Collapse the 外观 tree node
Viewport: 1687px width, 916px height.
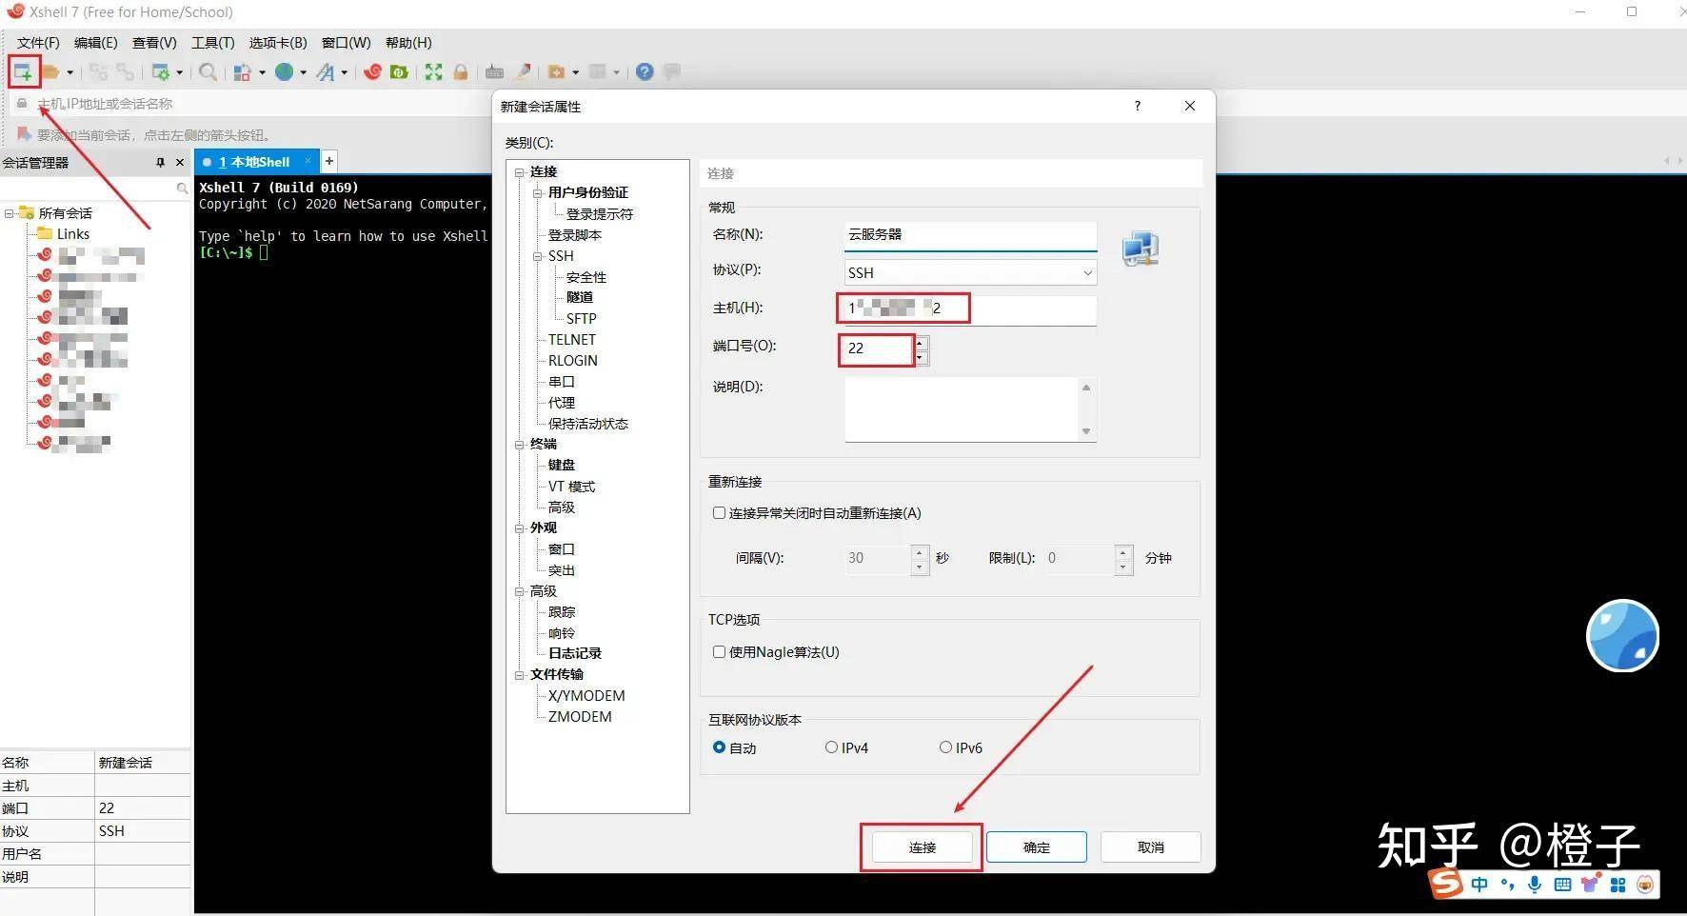click(x=520, y=528)
